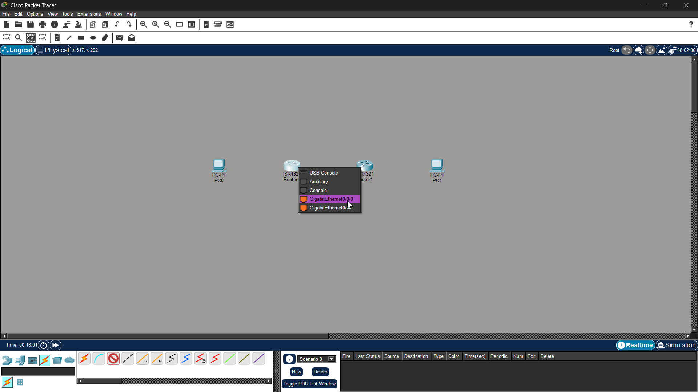Click the New scenario button

[296, 372]
